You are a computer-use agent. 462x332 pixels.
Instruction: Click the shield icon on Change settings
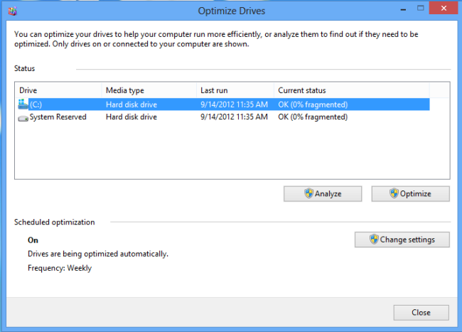(374, 239)
